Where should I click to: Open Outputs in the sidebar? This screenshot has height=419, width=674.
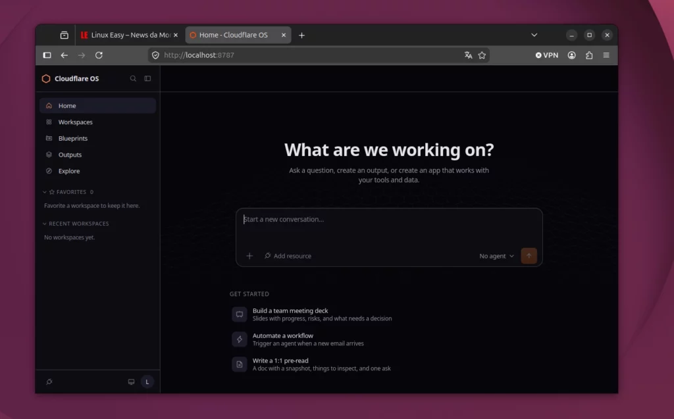pyautogui.click(x=97, y=155)
